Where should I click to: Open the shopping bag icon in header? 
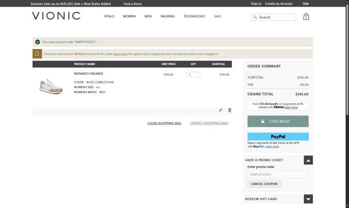coord(306,17)
